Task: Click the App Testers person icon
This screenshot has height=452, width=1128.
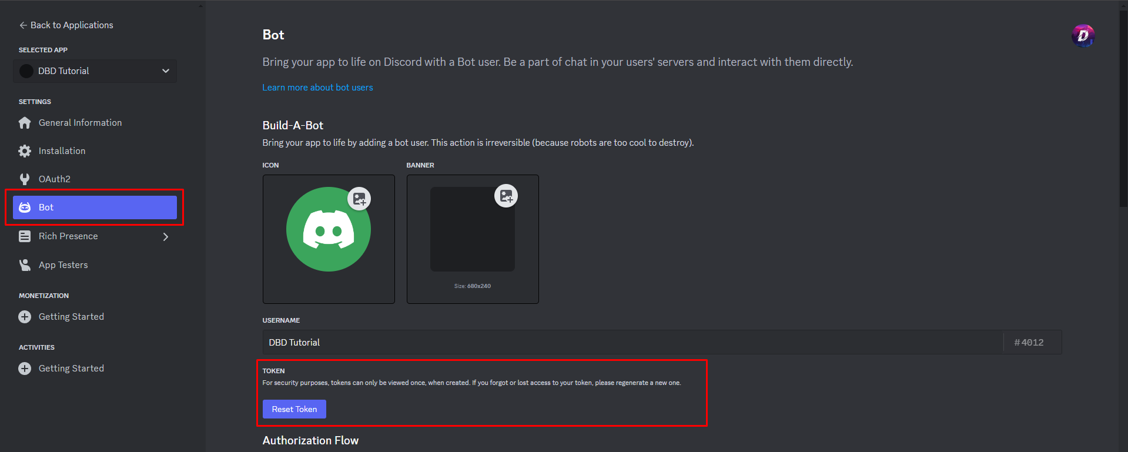Action: 25,265
